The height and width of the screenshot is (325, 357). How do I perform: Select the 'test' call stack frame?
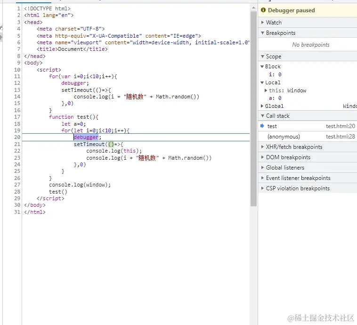tap(308, 126)
